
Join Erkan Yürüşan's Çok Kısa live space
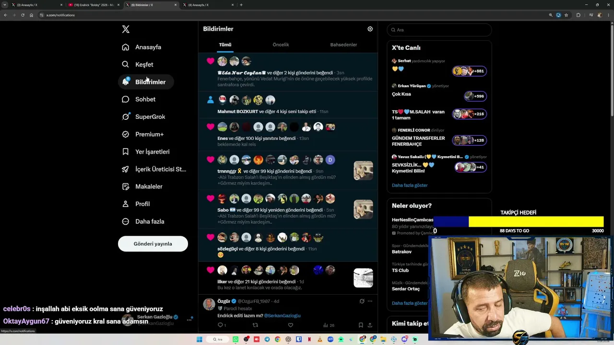(x=439, y=92)
